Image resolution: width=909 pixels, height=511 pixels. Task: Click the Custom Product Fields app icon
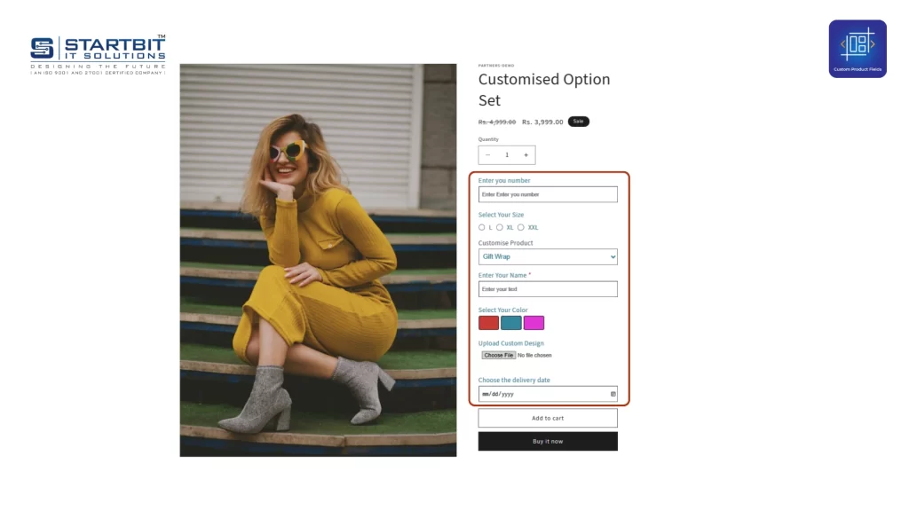click(857, 48)
